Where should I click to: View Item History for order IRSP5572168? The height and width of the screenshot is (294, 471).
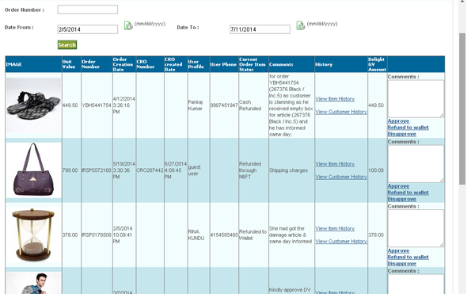click(x=335, y=164)
